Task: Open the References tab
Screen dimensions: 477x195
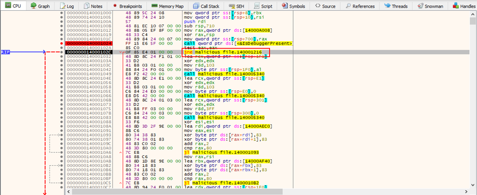Action: coord(361,6)
